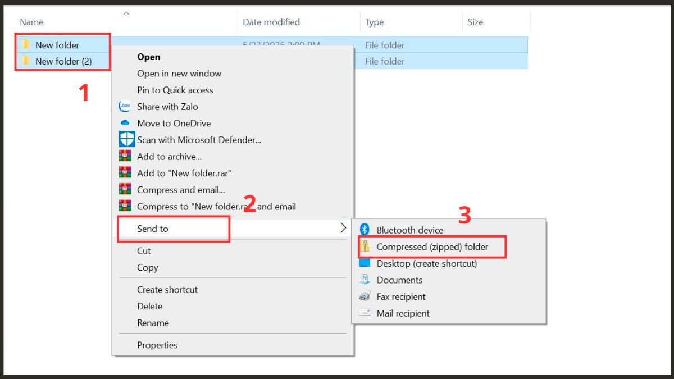Click the Microsoft Defender shield icon
Viewport: 674px width, 379px height.
(127, 140)
